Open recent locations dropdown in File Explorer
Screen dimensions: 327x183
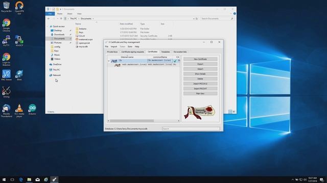click(57, 19)
